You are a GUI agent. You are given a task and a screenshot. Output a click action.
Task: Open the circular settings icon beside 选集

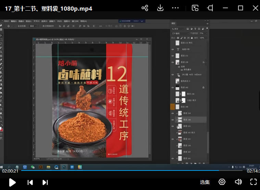point(222,182)
